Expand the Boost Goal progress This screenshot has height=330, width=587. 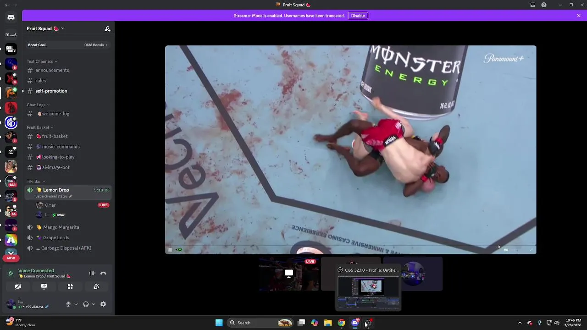pos(68,45)
